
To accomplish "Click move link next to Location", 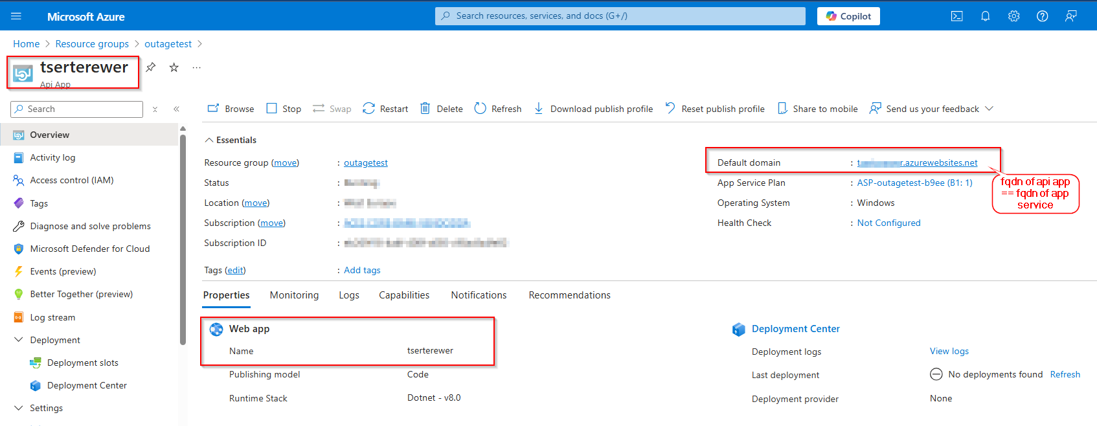I will pos(256,203).
